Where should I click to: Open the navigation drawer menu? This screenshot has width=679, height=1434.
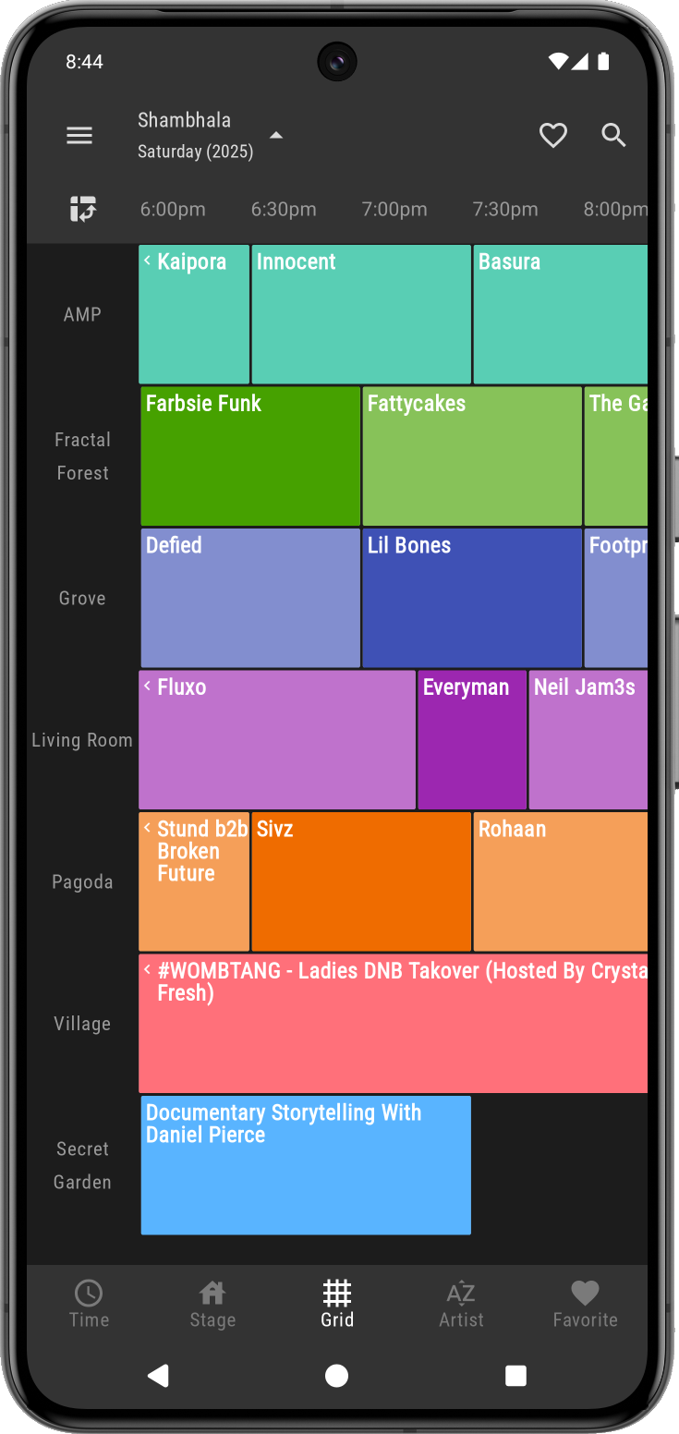pyautogui.click(x=79, y=135)
